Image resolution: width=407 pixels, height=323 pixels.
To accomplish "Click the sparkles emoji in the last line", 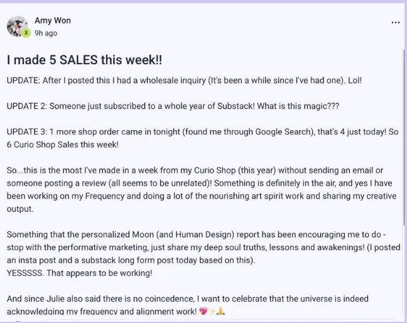I will [x=212, y=311].
